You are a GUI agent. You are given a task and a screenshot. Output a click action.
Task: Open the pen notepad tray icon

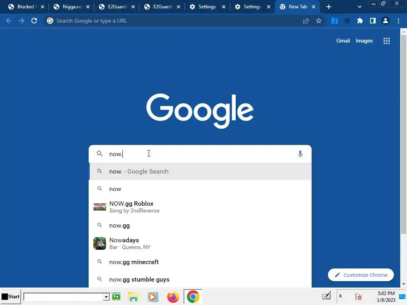coord(326,296)
